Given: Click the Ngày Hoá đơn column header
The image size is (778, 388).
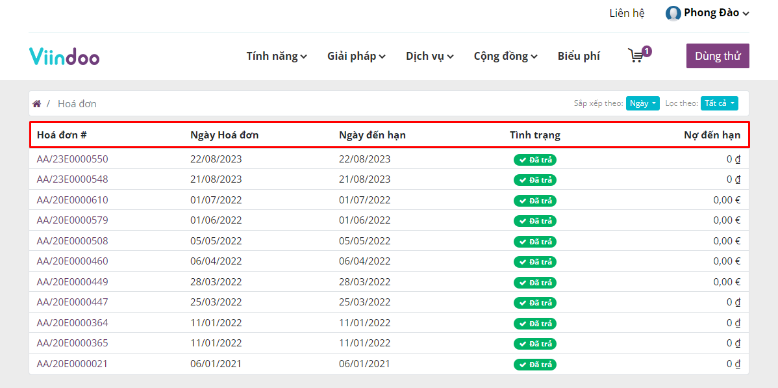Looking at the screenshot, I should coord(224,135).
